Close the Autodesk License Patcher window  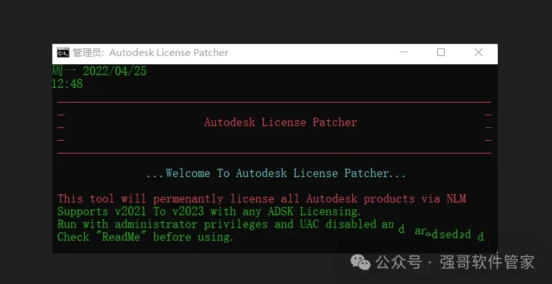point(479,52)
